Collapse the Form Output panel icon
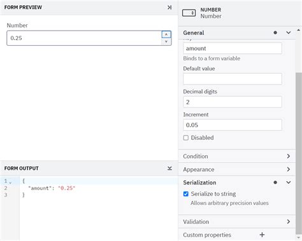This screenshot has width=302, height=241. click(169, 169)
